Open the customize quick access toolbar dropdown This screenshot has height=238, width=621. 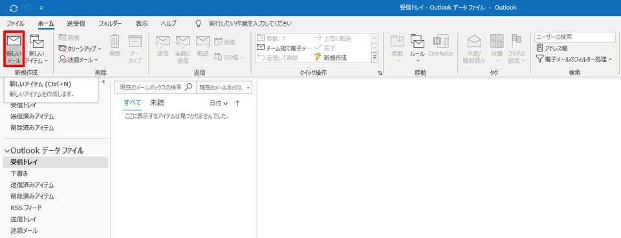point(41,8)
